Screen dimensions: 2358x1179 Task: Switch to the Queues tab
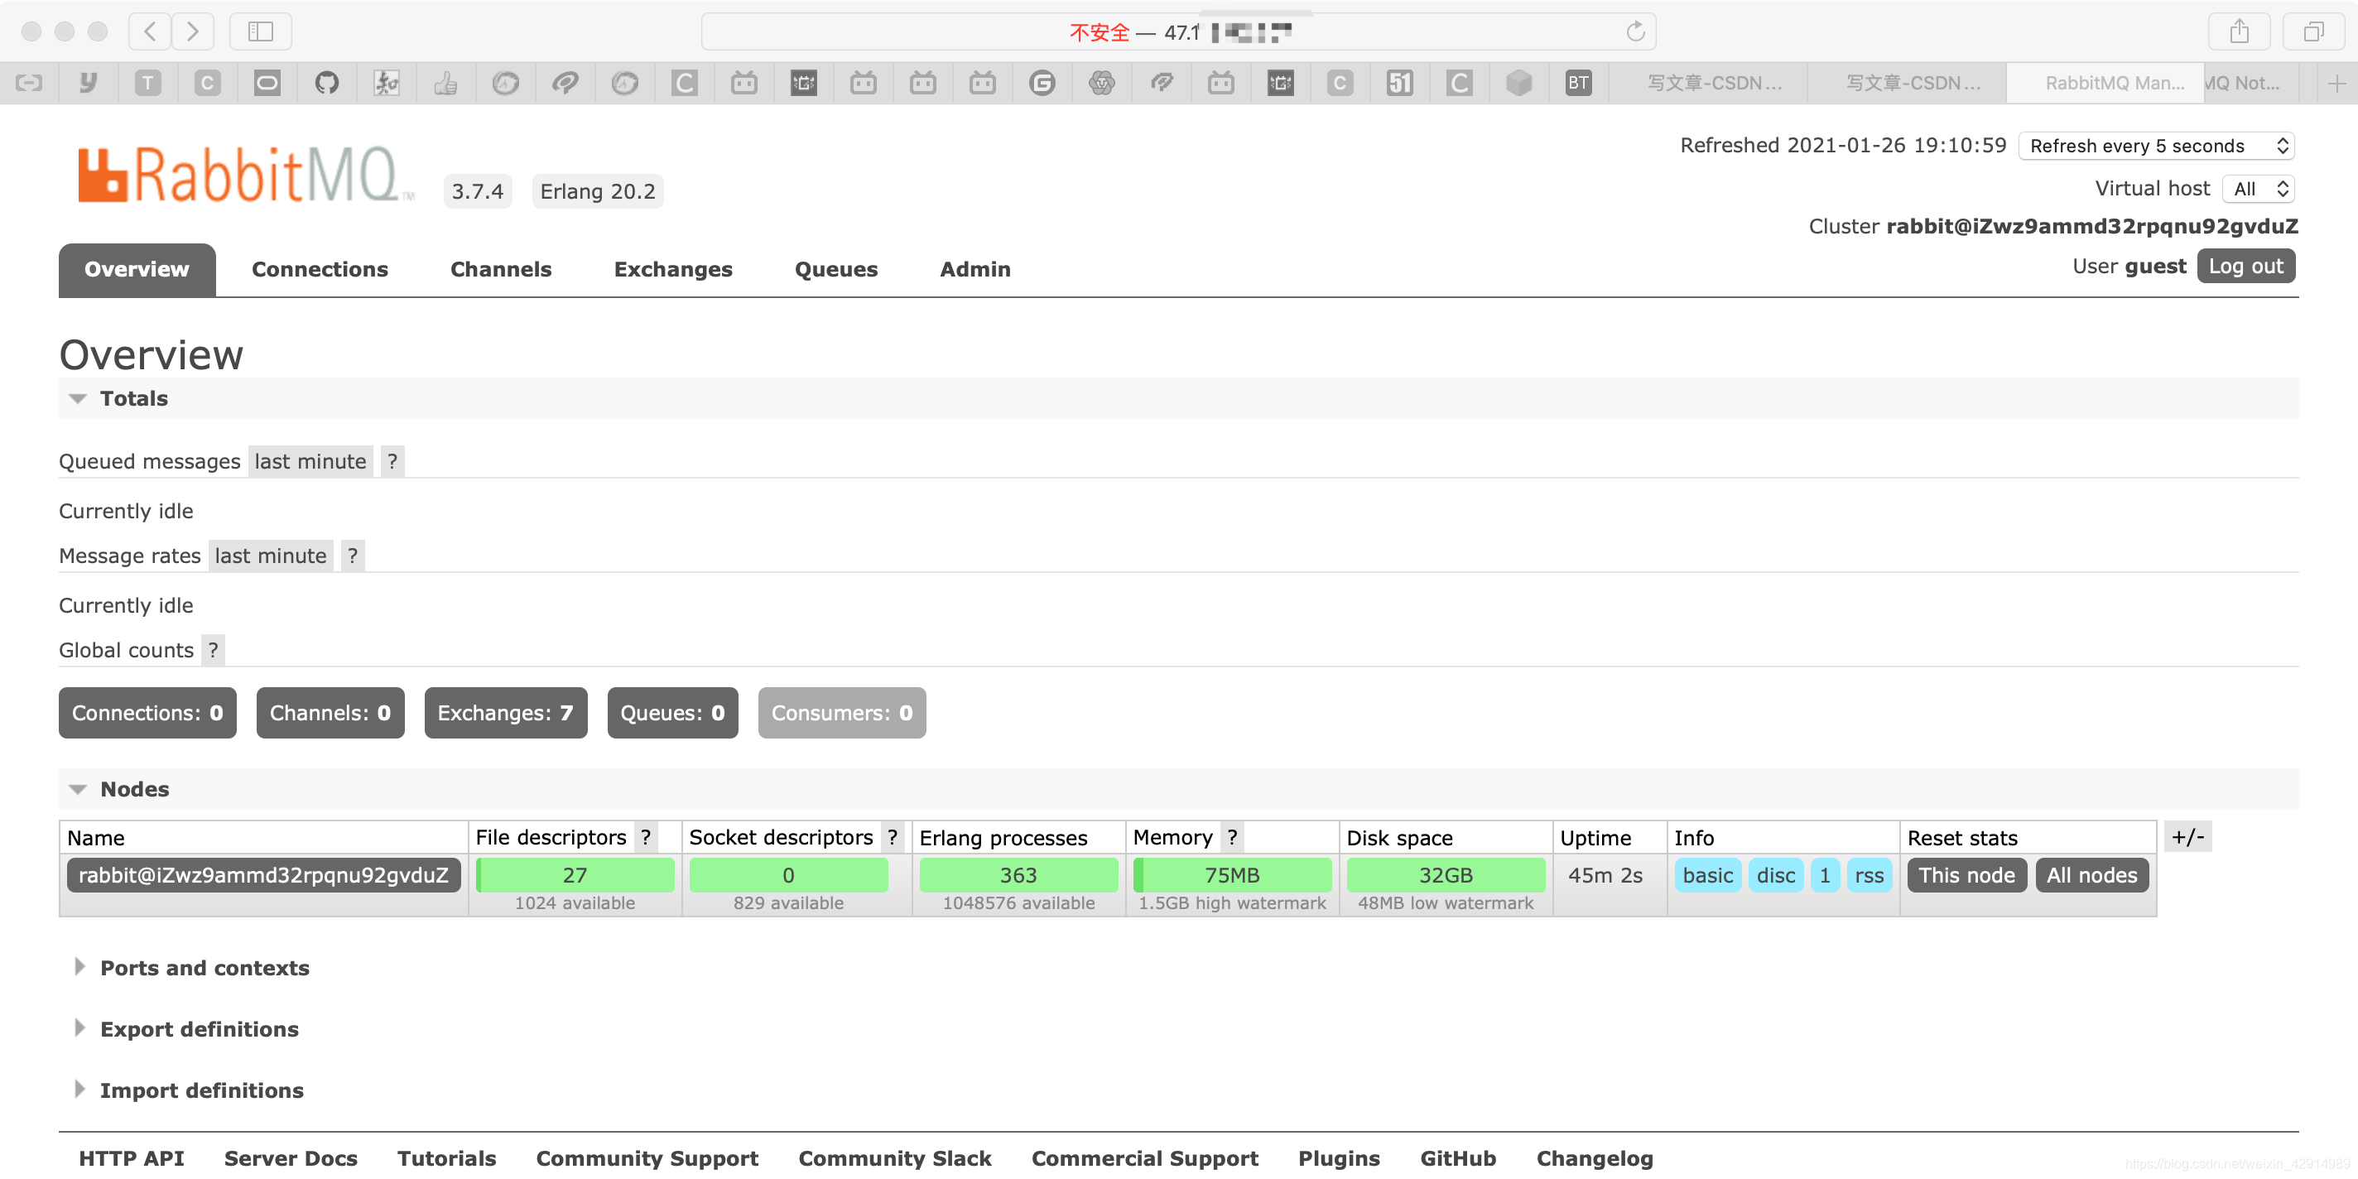pyautogui.click(x=835, y=269)
